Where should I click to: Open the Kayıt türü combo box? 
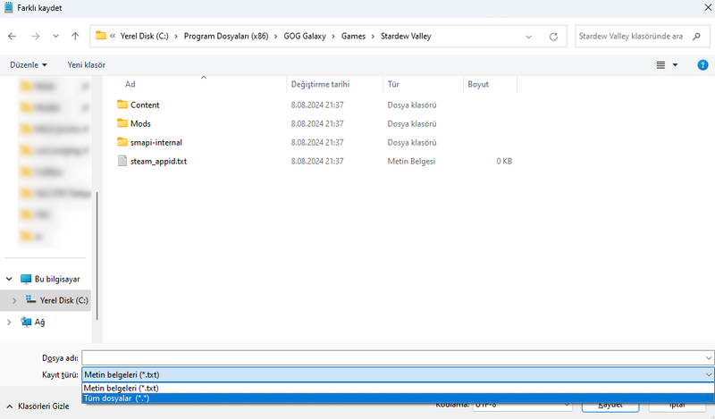[x=398, y=374]
